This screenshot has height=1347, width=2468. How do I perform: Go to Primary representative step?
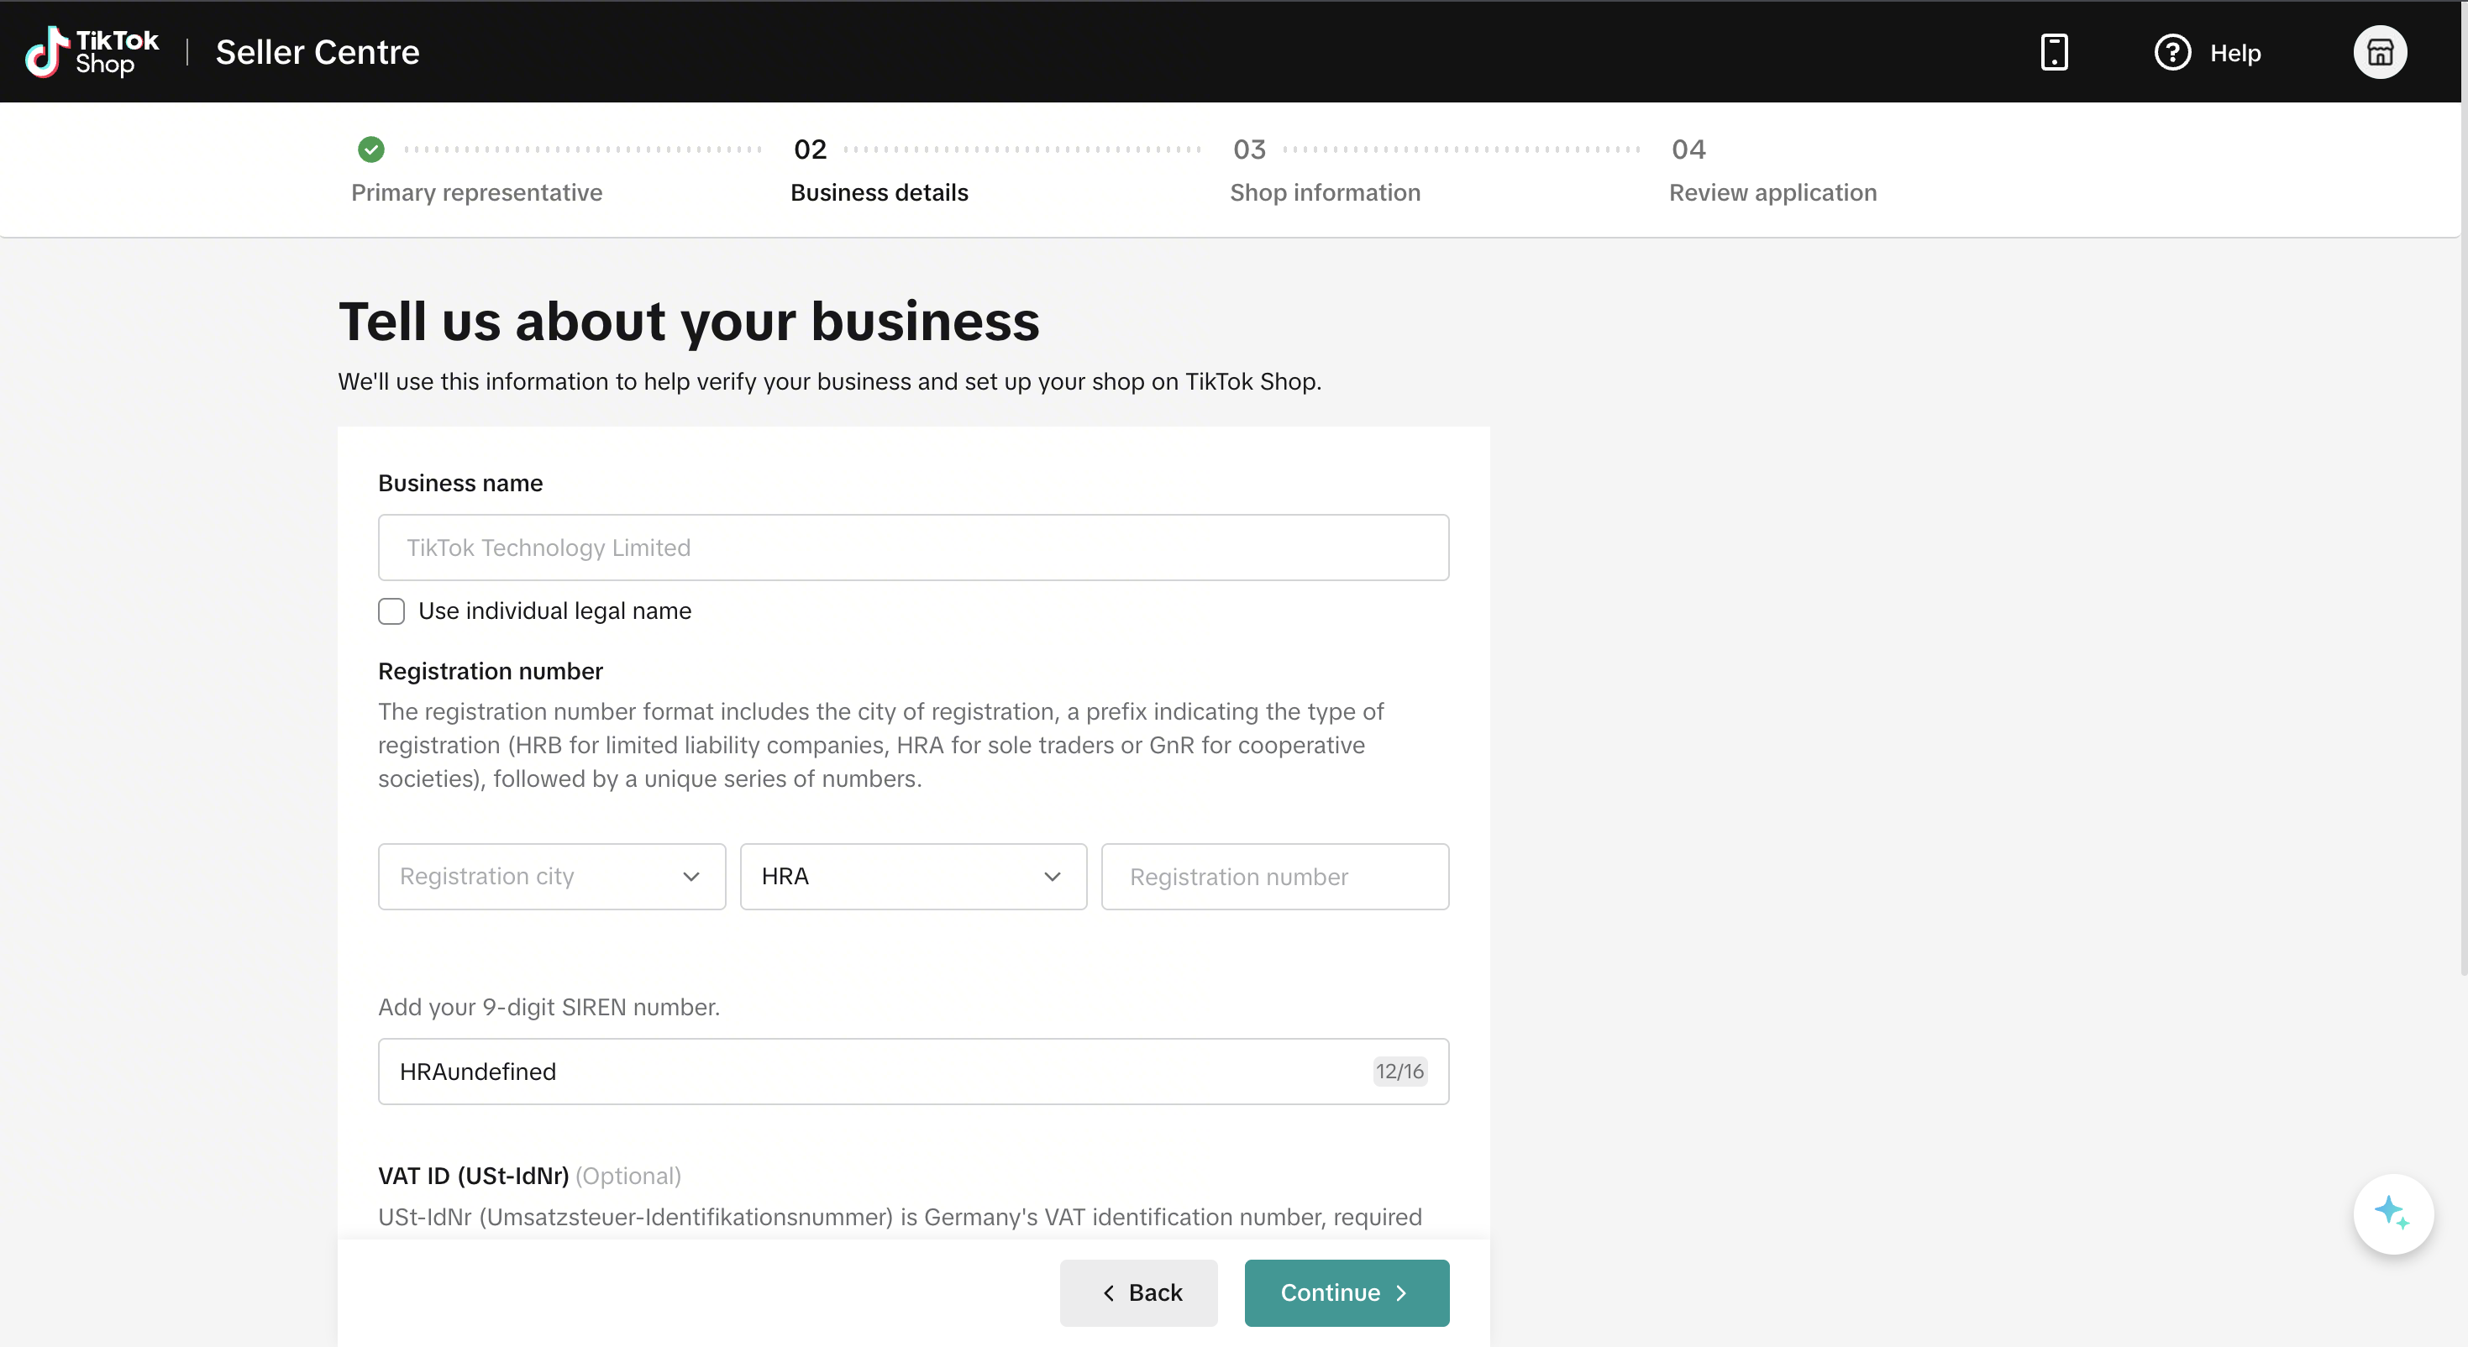pyautogui.click(x=476, y=192)
